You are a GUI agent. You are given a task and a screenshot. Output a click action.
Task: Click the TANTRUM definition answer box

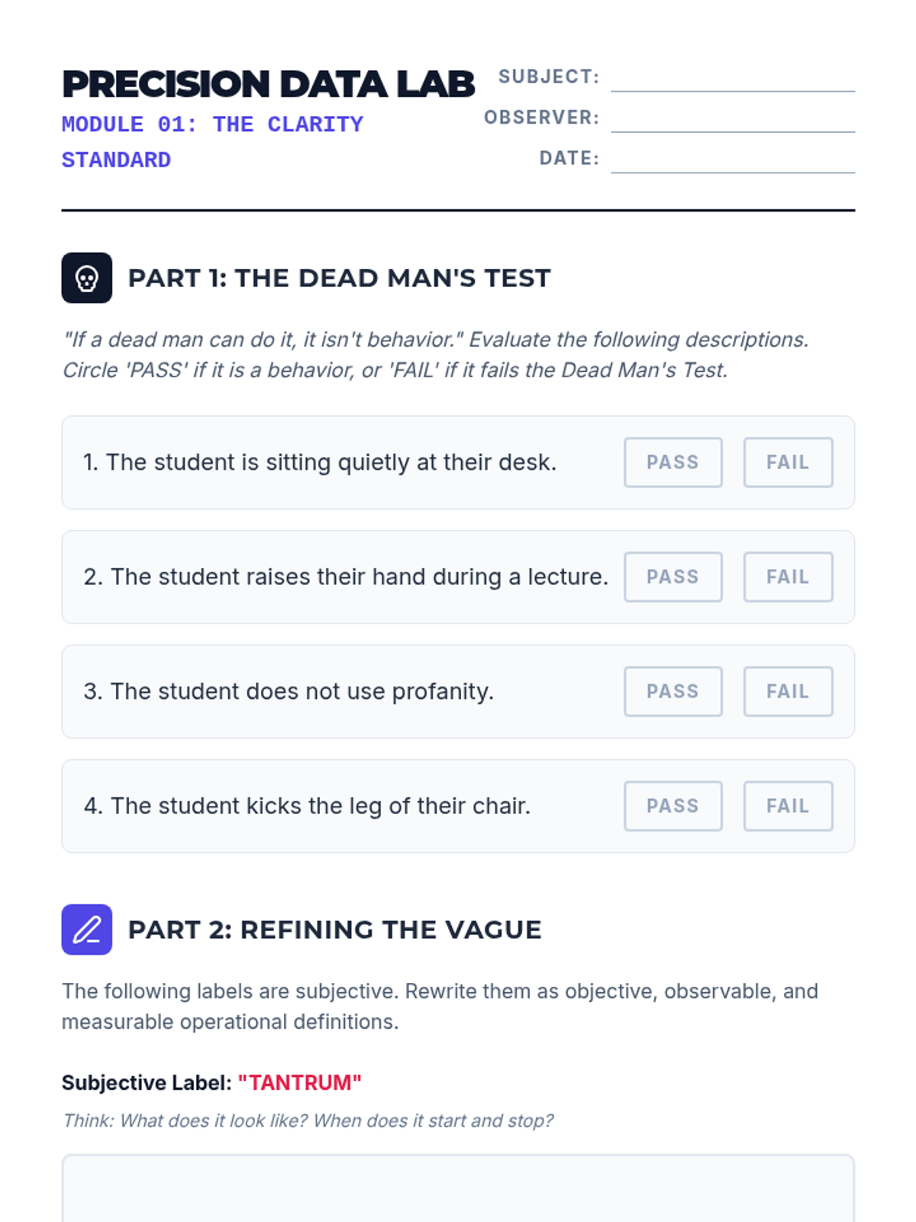[458, 1188]
